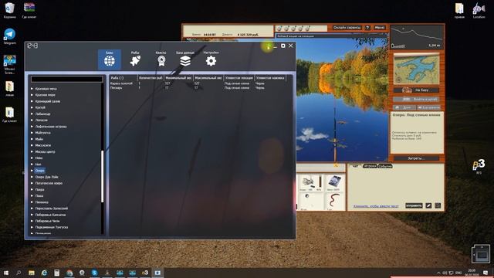
Task: Select Подкаменная Тунгуска in the tree
Action: coord(52,227)
